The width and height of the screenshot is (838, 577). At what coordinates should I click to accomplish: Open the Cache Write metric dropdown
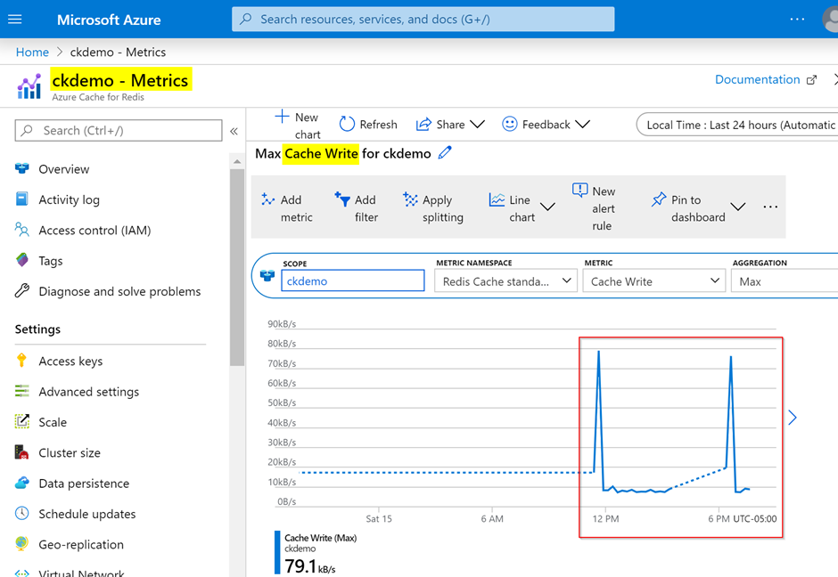coord(653,280)
